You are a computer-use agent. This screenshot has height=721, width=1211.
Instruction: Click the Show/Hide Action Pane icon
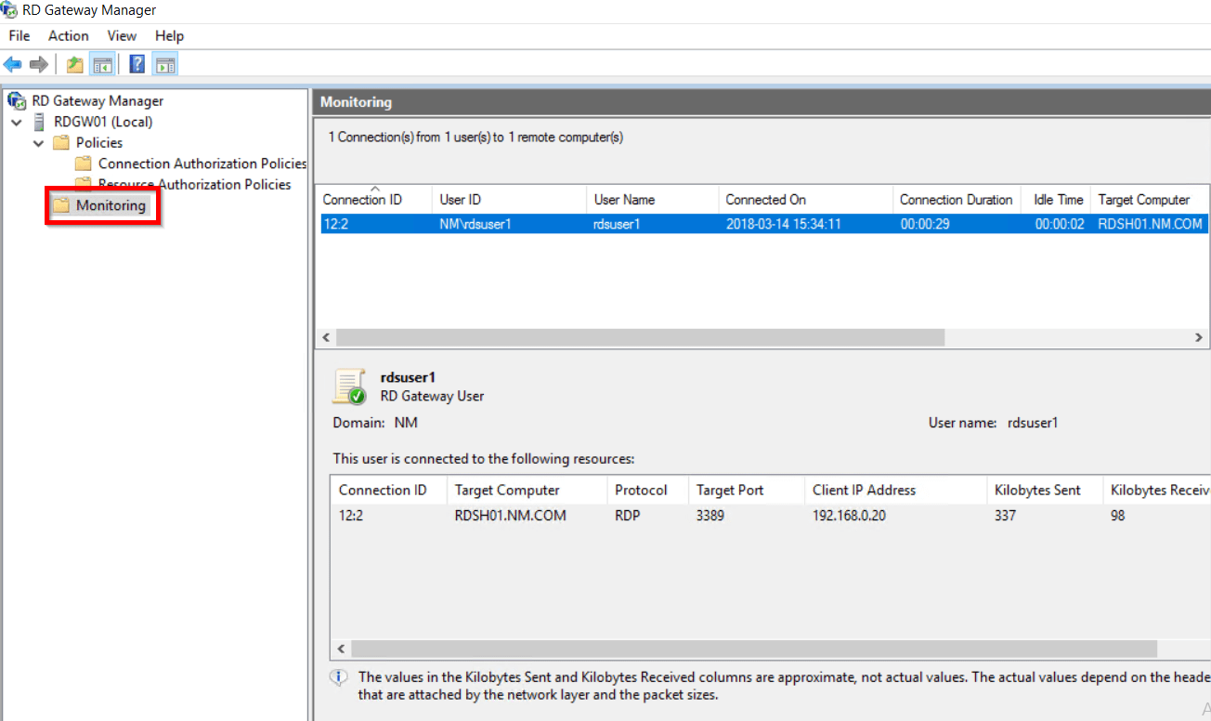(x=164, y=63)
